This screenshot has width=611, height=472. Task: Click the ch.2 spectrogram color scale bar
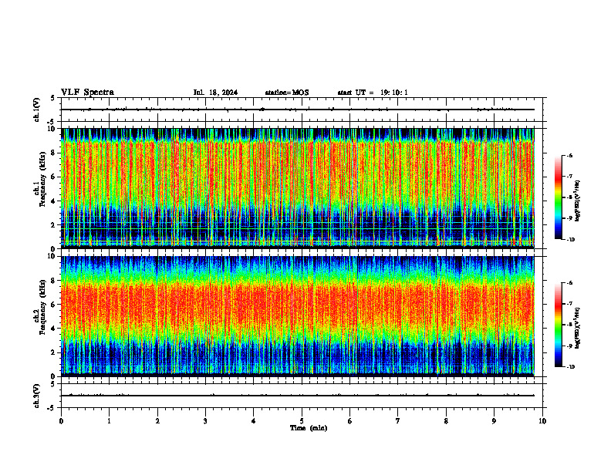point(558,325)
